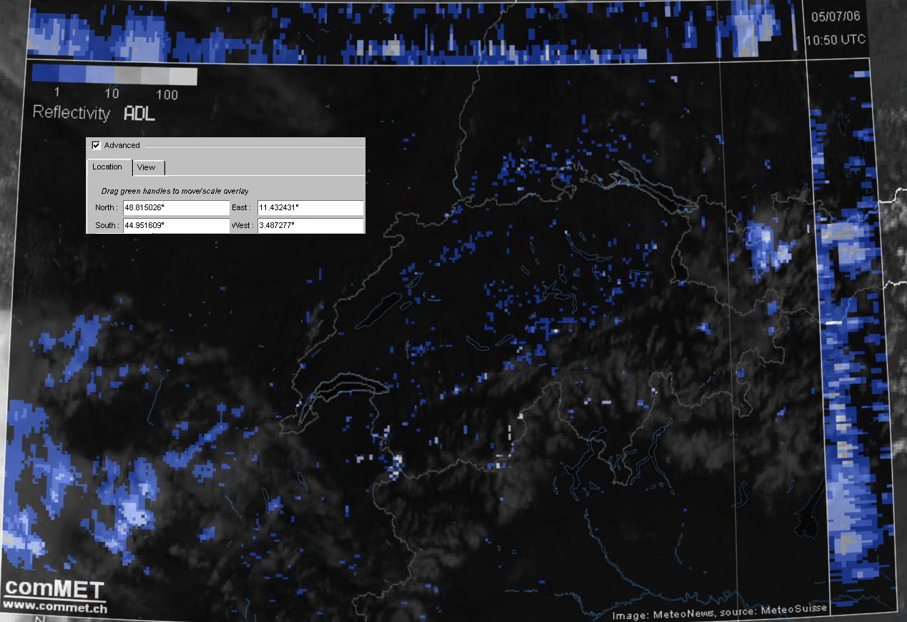Click the North coordinate field
This screenshot has width=907, height=622.
[x=176, y=208]
